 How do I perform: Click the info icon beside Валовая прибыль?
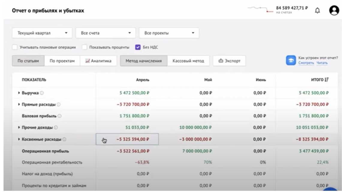60,116
